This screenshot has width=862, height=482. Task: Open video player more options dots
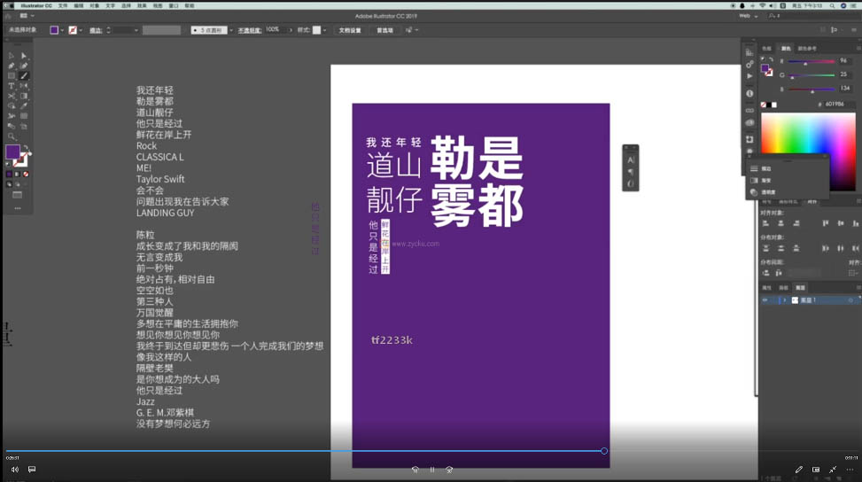(x=850, y=470)
